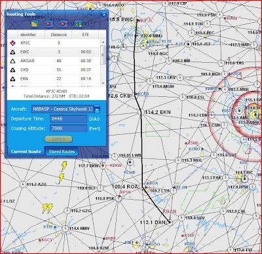262x254 pixels.
Task: Click the scroll down arrow in waypoint list
Action: pyautogui.click(x=103, y=83)
